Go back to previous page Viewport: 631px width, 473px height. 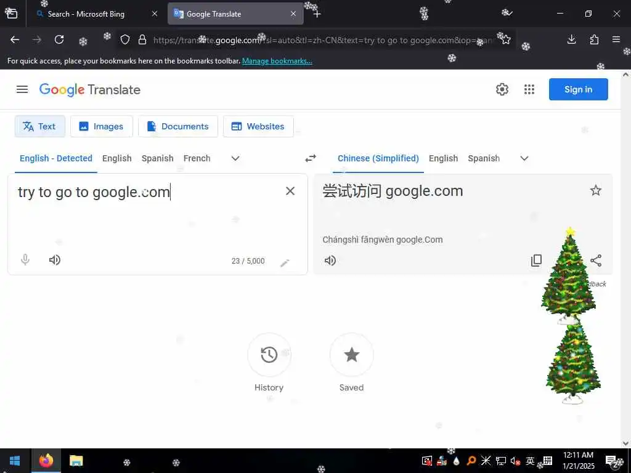coord(15,39)
